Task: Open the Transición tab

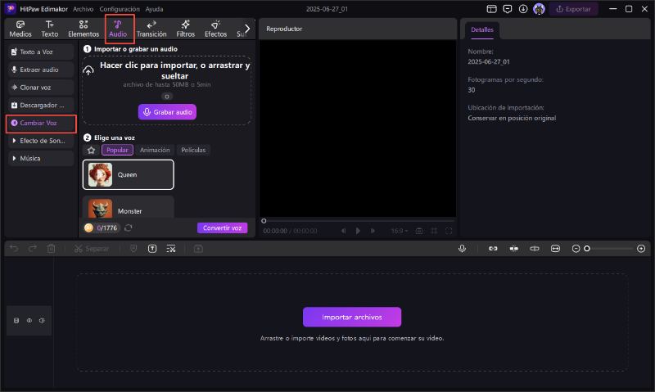Action: pos(151,29)
